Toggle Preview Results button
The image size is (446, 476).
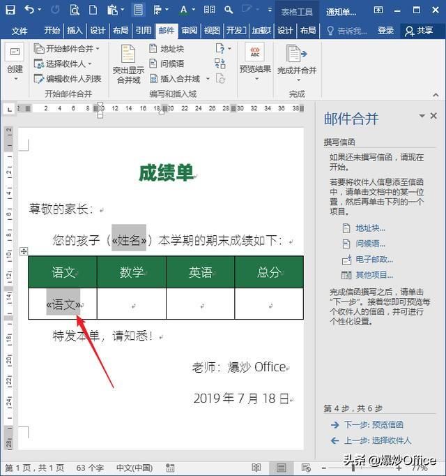click(x=255, y=63)
